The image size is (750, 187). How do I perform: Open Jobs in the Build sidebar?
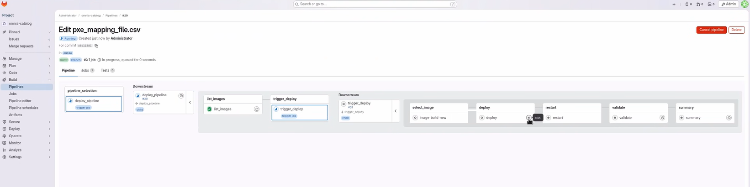click(x=26, y=94)
